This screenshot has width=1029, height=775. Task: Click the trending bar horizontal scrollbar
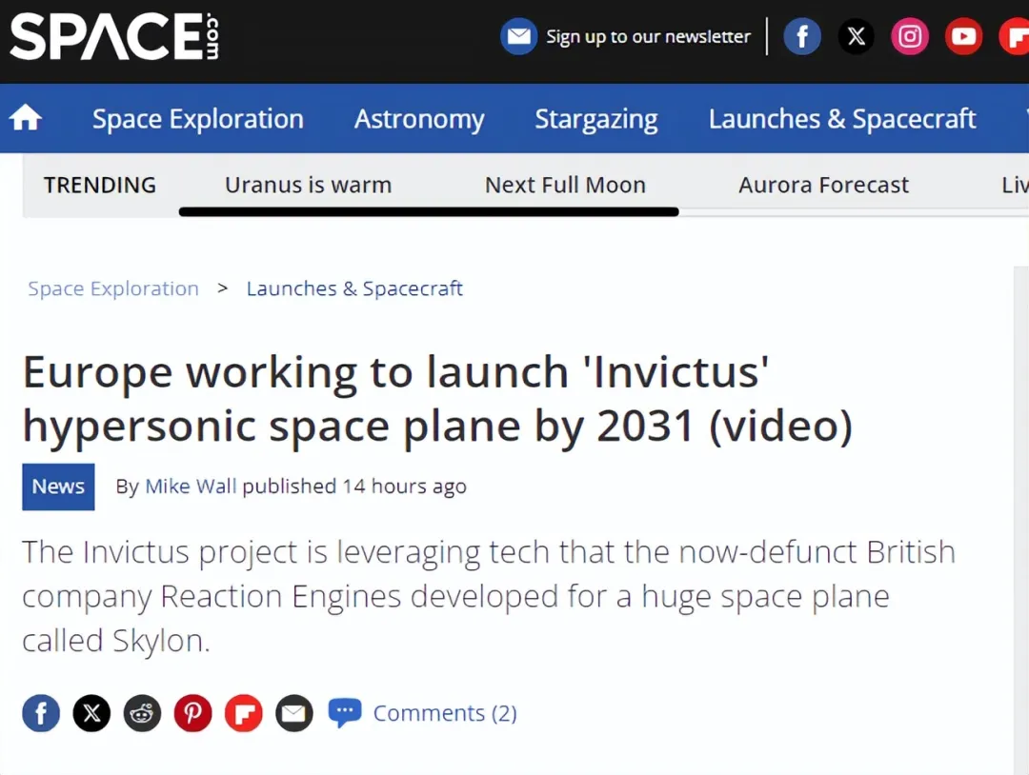(429, 211)
